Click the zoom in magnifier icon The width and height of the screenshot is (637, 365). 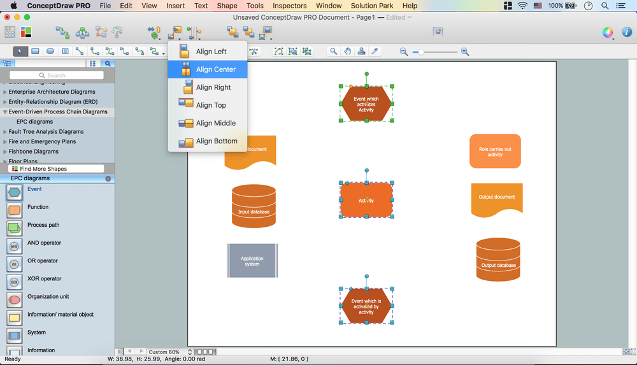pyautogui.click(x=465, y=52)
